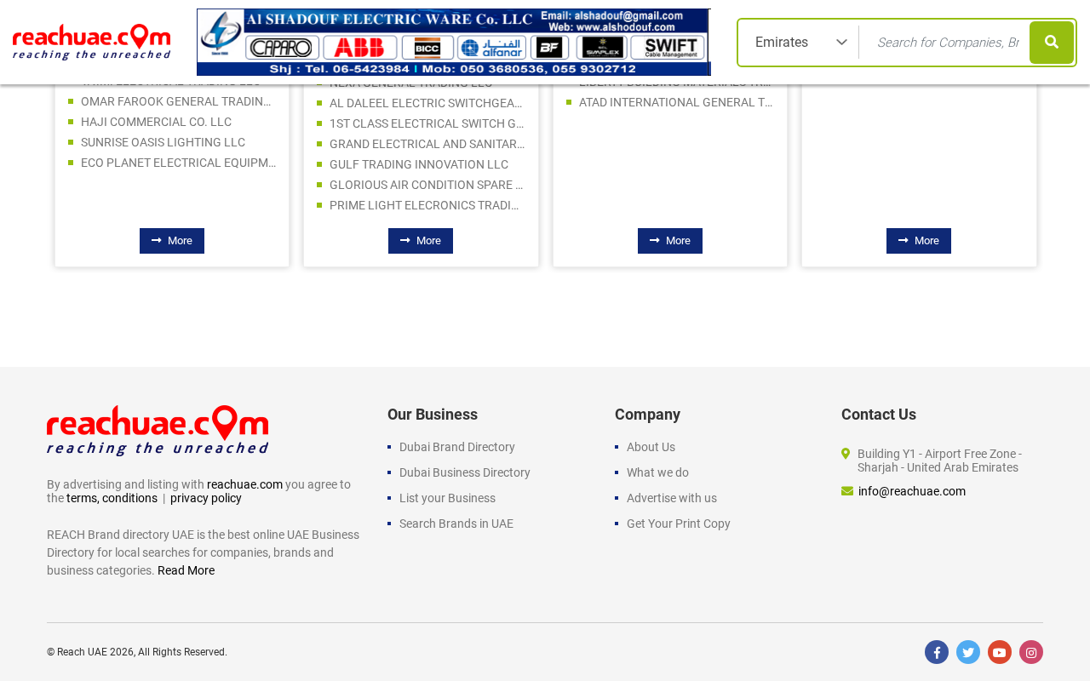Open the Facebook social icon
Screen dimensions: 1090x681
pos(937,652)
